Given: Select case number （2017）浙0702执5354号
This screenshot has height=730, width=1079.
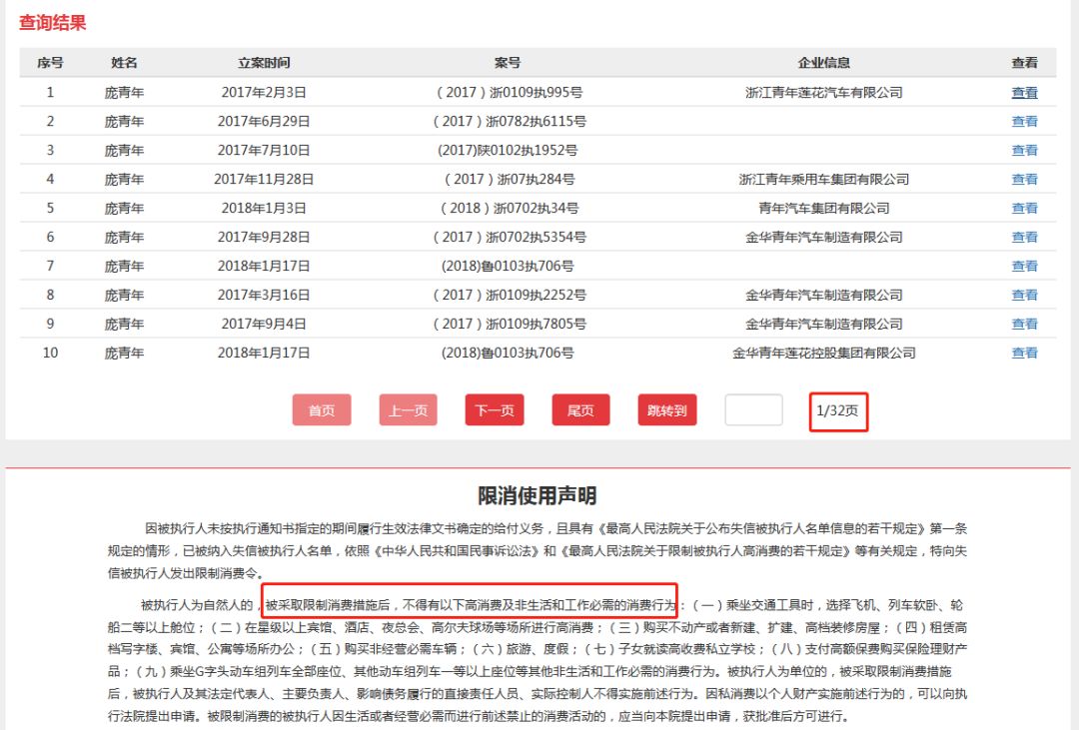Looking at the screenshot, I should (x=510, y=237).
